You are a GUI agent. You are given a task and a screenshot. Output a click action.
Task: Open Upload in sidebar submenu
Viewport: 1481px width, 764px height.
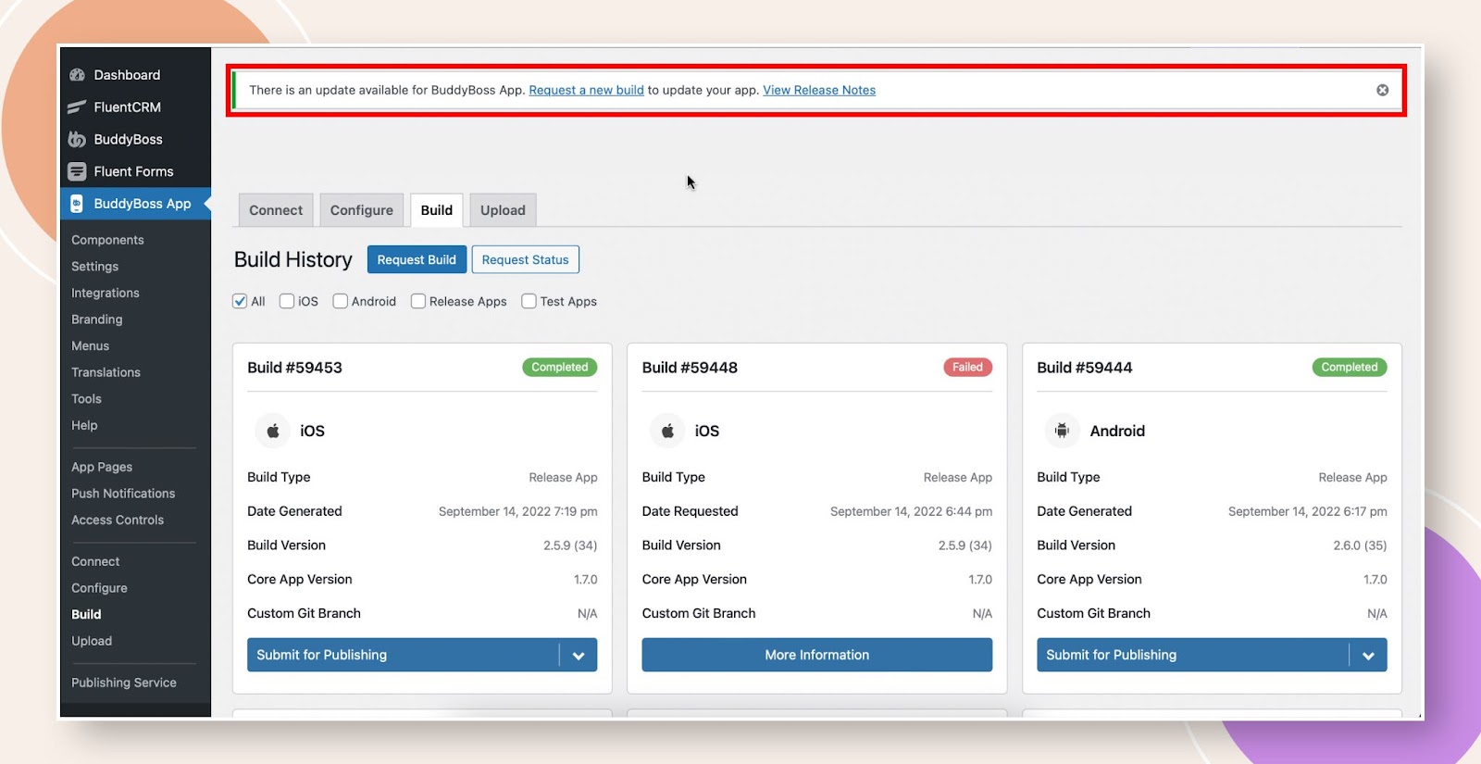coord(92,641)
